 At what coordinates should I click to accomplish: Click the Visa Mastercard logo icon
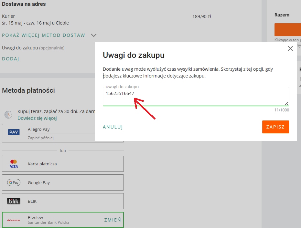click(x=14, y=164)
